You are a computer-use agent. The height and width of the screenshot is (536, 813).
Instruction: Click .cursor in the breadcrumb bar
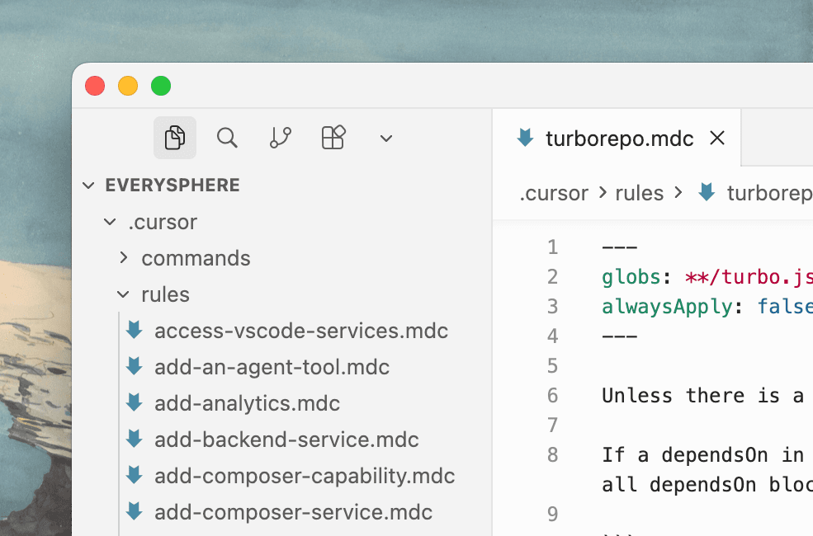click(554, 193)
